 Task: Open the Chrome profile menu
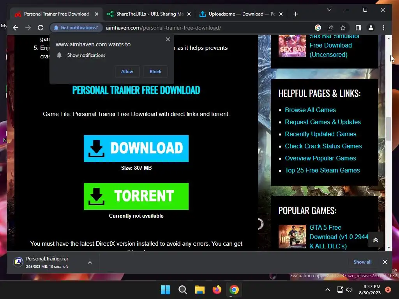click(x=371, y=28)
